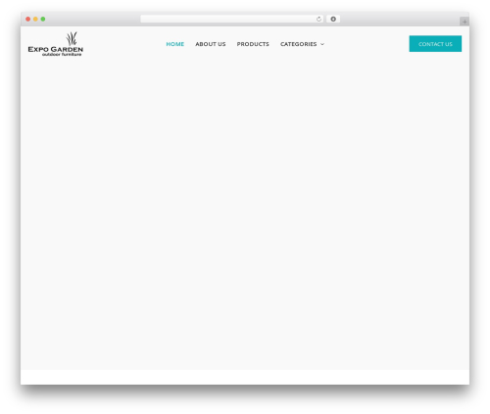Close the browser window with red button

(x=28, y=20)
